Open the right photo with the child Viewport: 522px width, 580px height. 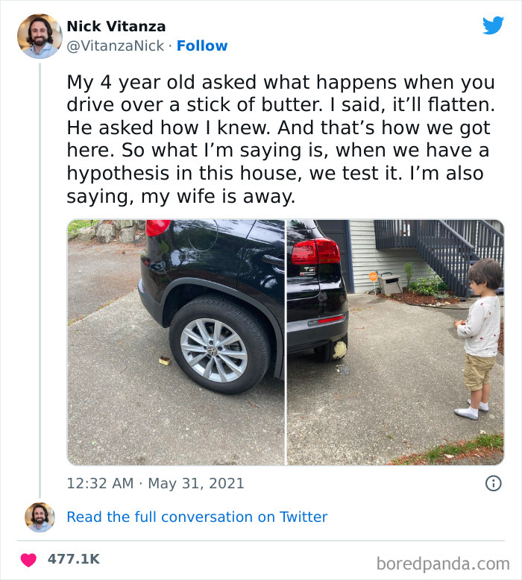[395, 342]
